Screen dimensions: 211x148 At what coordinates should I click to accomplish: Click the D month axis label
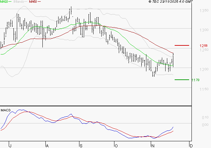point(191,146)
